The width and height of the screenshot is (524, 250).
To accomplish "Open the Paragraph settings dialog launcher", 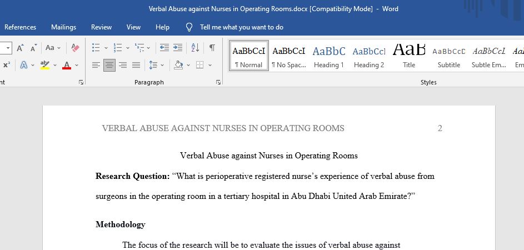I will click(x=218, y=82).
